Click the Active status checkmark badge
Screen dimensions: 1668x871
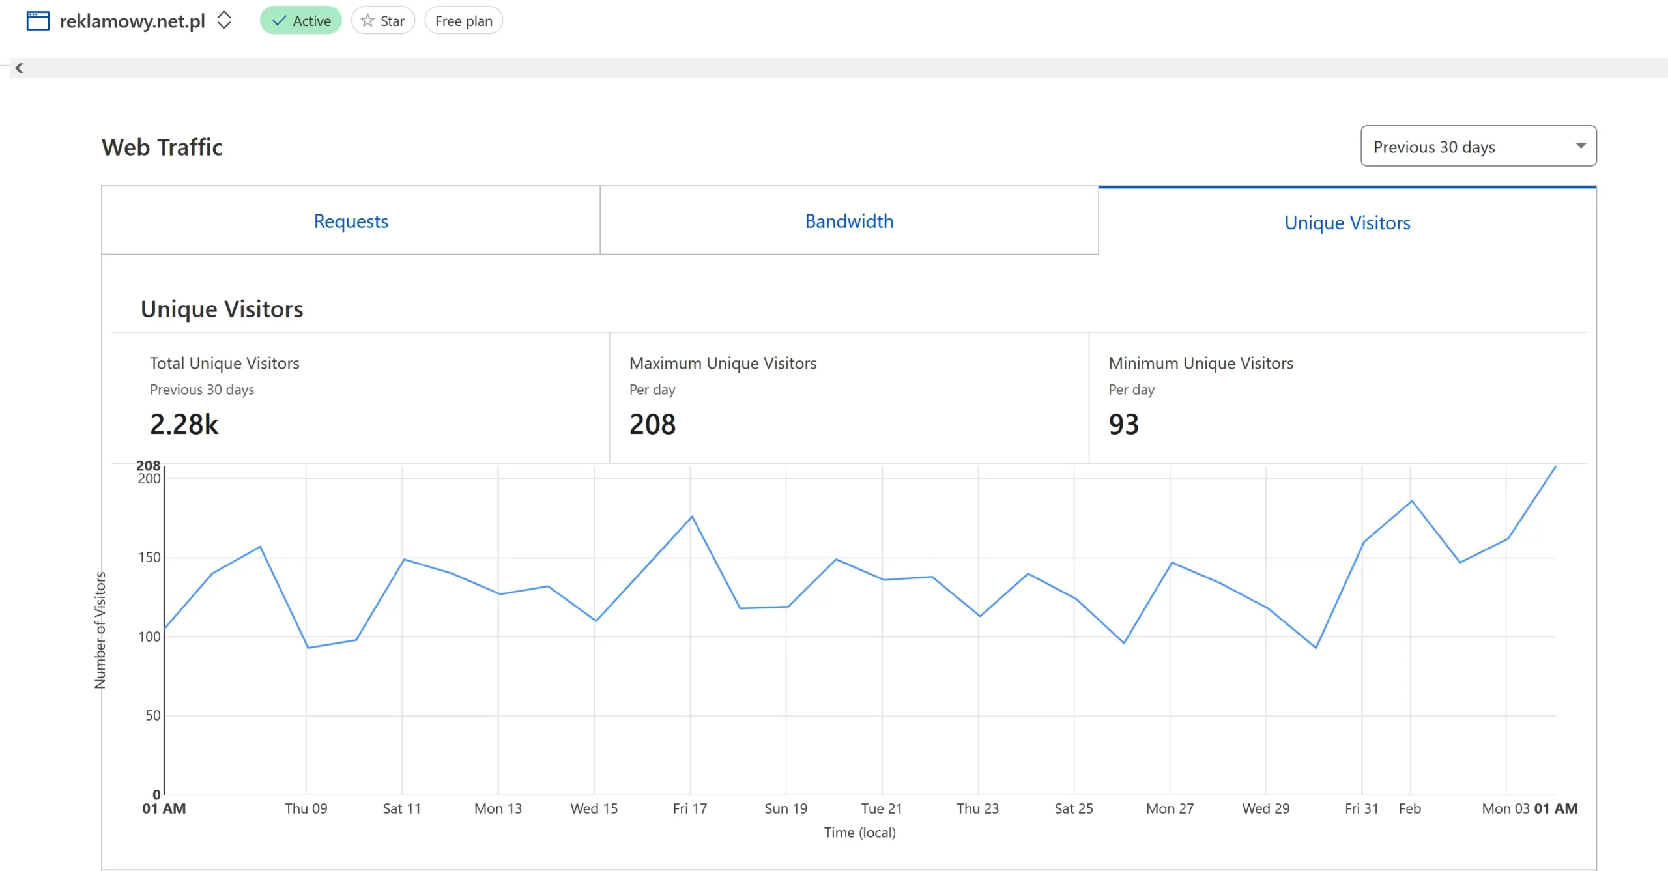(300, 21)
